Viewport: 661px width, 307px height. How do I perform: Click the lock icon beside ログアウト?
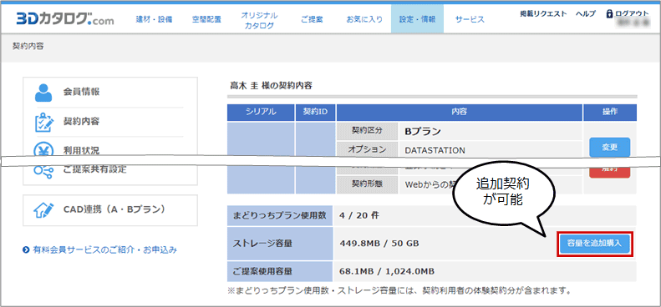click(x=609, y=14)
